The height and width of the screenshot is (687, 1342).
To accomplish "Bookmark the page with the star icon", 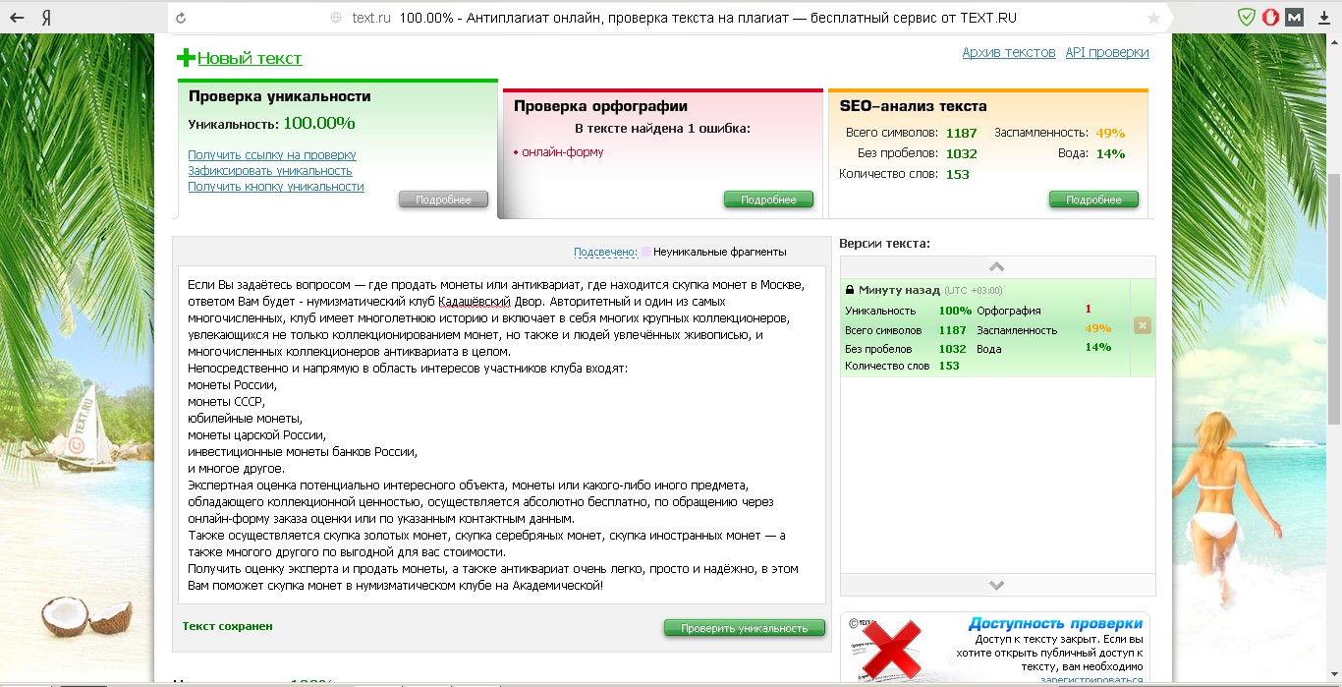I will click(x=1153, y=18).
